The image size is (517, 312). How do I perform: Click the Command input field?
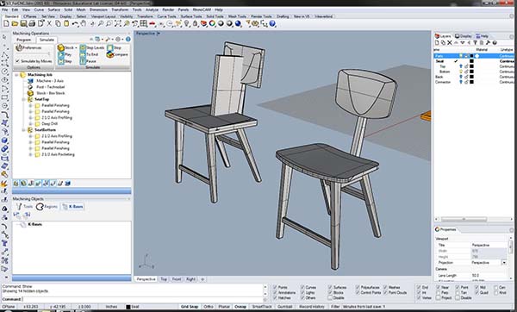click(142, 299)
